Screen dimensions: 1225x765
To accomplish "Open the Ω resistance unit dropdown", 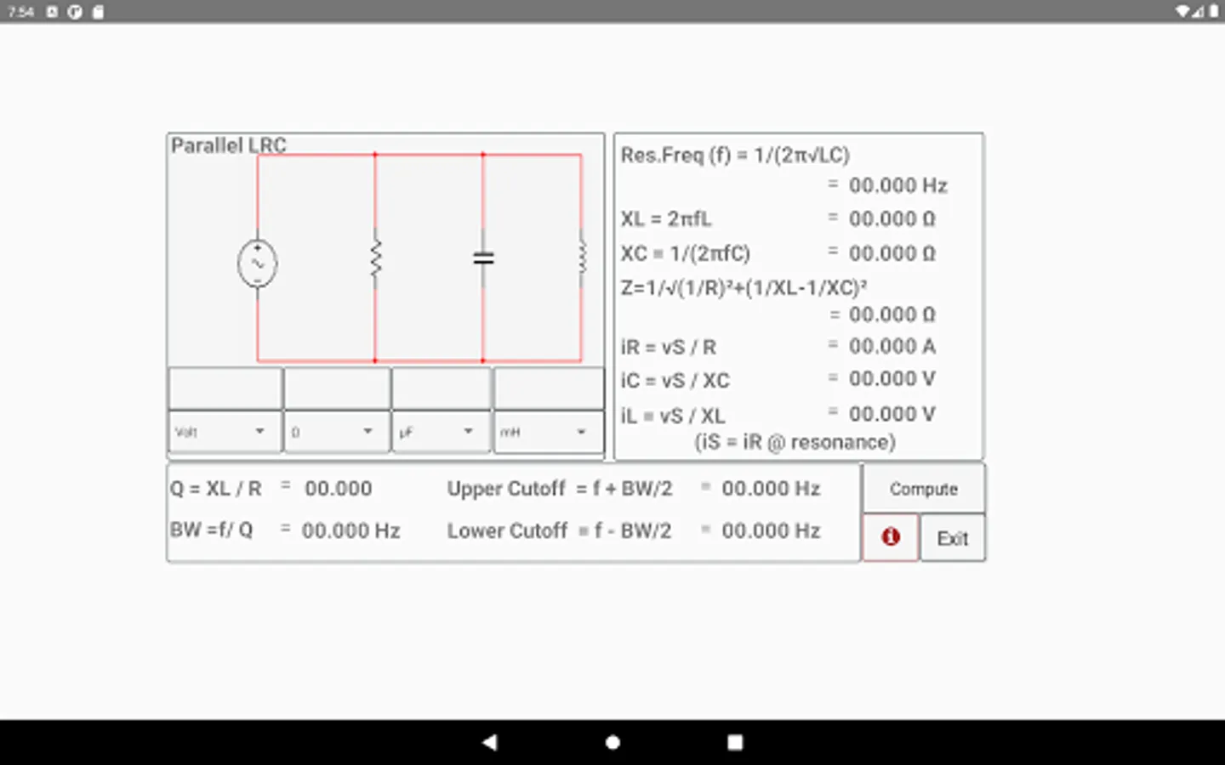I will point(337,432).
